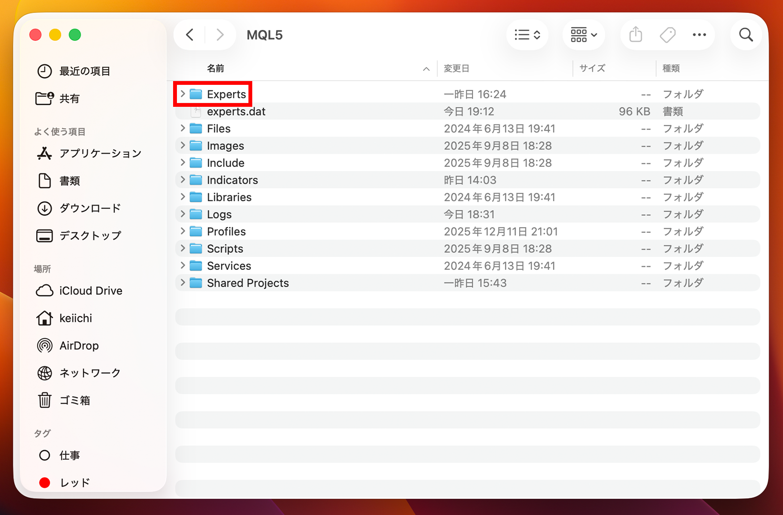Expand the Shared Projects folder arrow
Image resolution: width=783 pixels, height=515 pixels.
coord(183,283)
